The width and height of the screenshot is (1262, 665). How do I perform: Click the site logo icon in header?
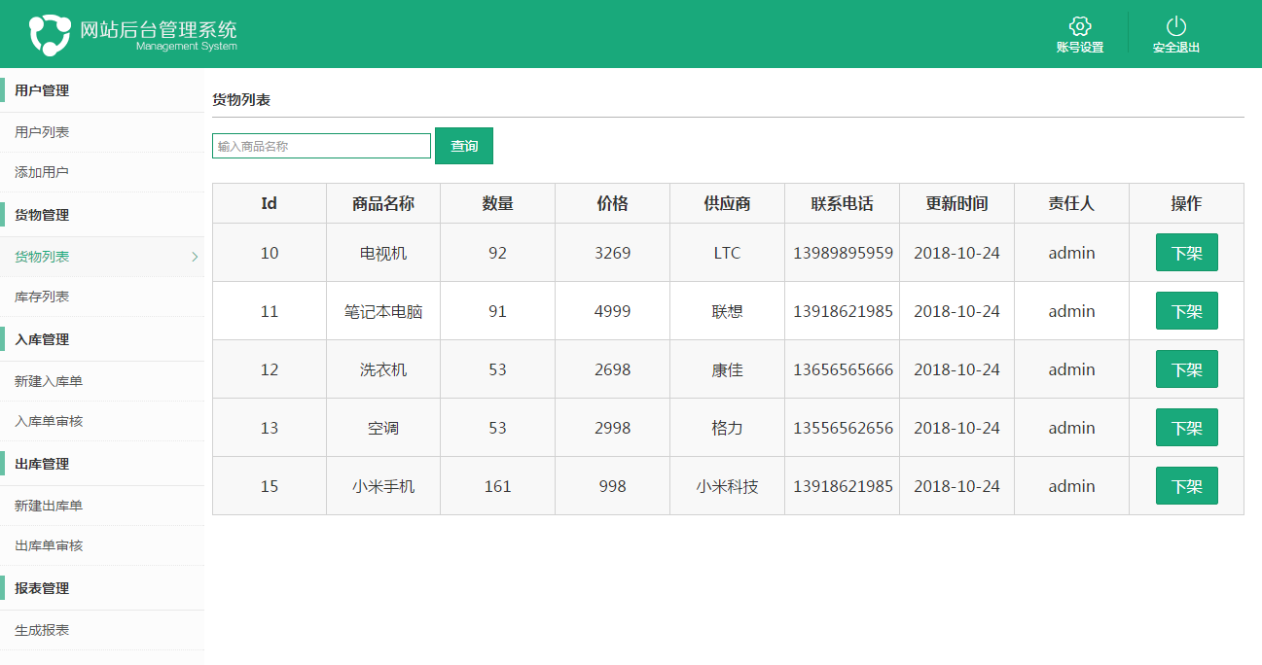click(50, 34)
